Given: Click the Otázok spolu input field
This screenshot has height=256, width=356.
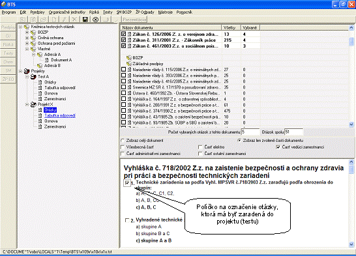Looking at the screenshot, I should click(294, 132).
